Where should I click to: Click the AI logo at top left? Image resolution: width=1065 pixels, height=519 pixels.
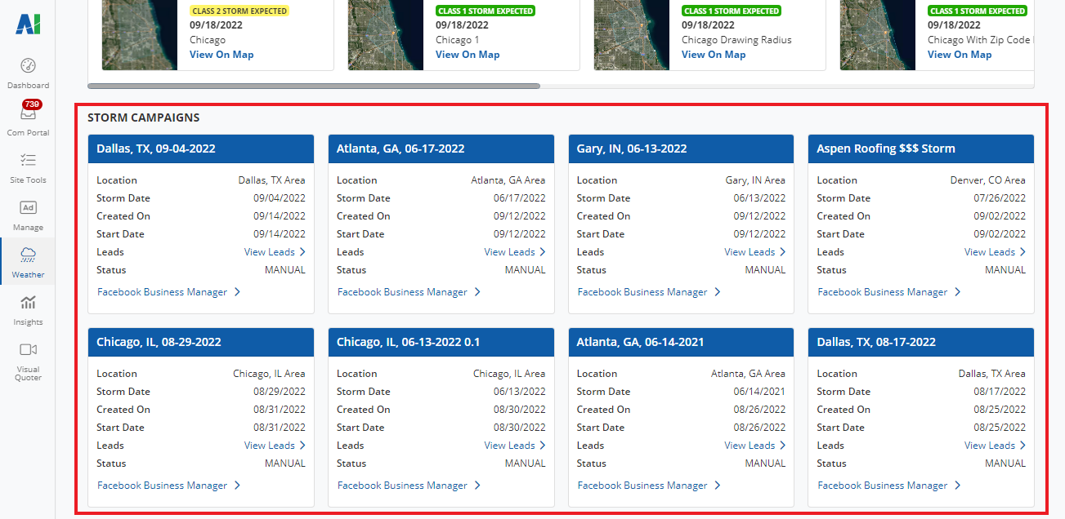click(x=27, y=24)
